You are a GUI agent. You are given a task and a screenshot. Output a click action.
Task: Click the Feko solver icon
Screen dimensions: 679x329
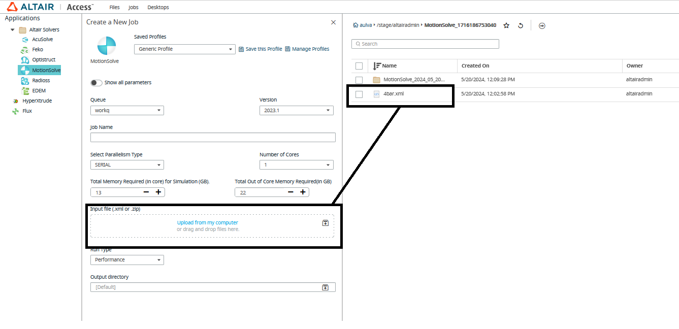[x=24, y=50]
